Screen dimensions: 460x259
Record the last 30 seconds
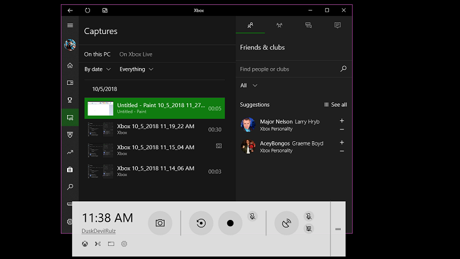(x=201, y=223)
